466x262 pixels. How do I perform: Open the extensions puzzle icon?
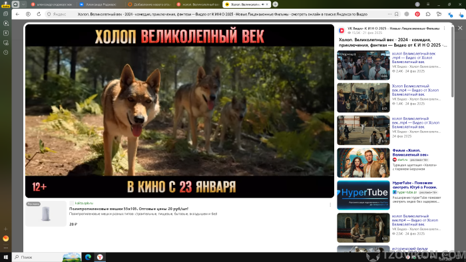428,14
